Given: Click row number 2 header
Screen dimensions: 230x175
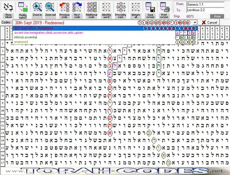Looking at the screenshot, I should coord(2,51).
